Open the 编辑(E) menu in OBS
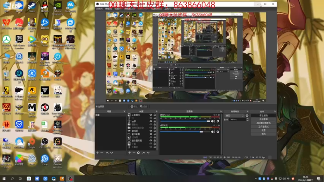Viewport: 324px width, 182px height. point(109,8)
